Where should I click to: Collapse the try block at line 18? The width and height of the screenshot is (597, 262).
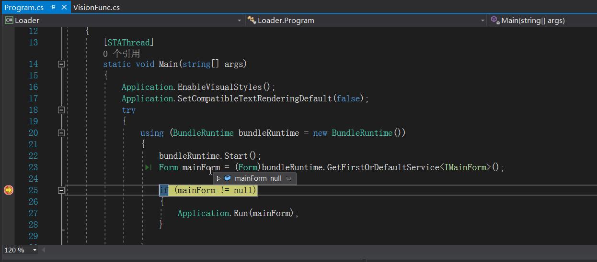[61, 110]
